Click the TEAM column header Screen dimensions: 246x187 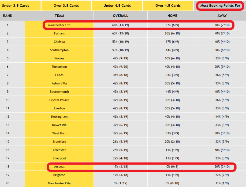coord(59,16)
